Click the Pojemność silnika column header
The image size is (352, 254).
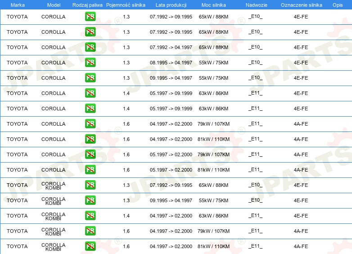coord(126,5)
